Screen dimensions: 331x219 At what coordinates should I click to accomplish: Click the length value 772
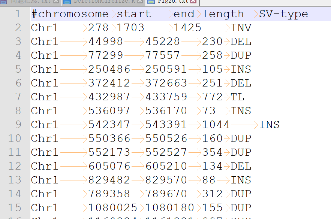[x=213, y=97]
